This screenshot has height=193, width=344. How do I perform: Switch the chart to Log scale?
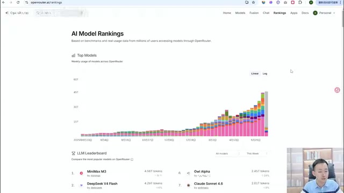click(x=265, y=73)
